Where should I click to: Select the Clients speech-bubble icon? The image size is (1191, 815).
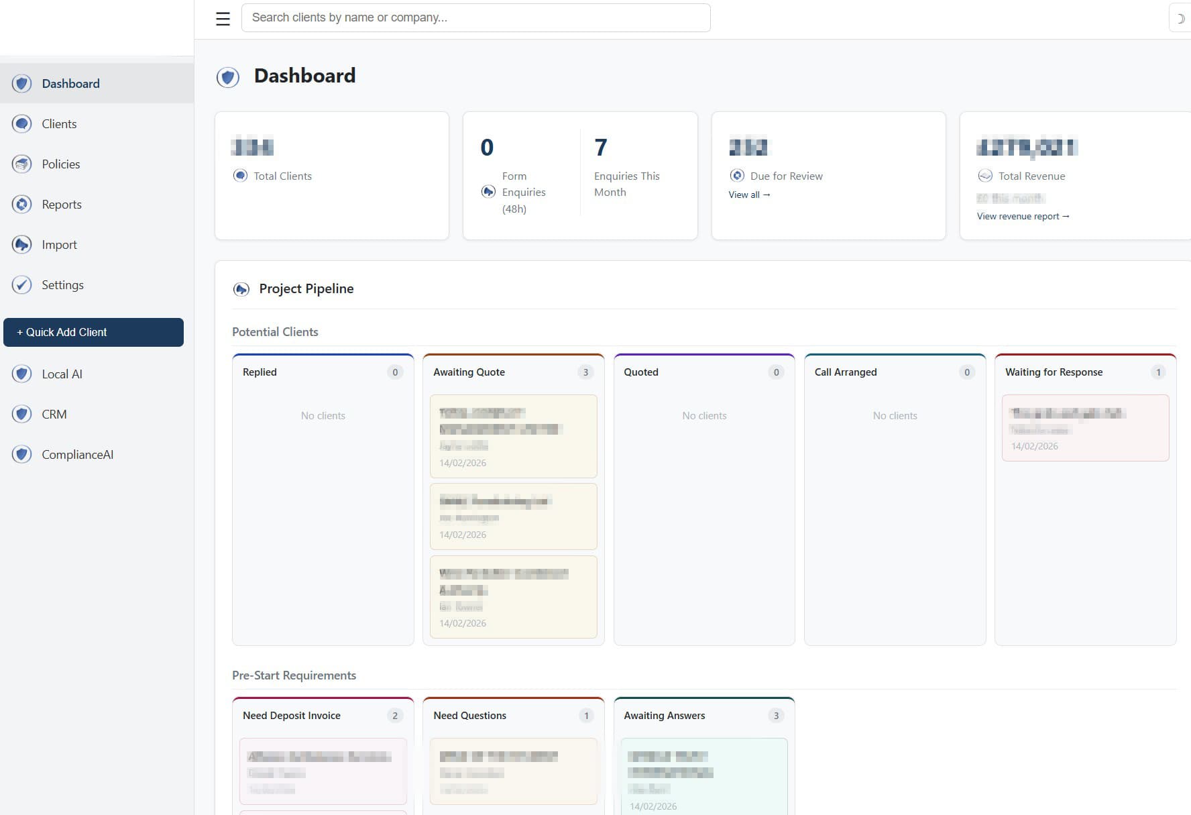[22, 123]
